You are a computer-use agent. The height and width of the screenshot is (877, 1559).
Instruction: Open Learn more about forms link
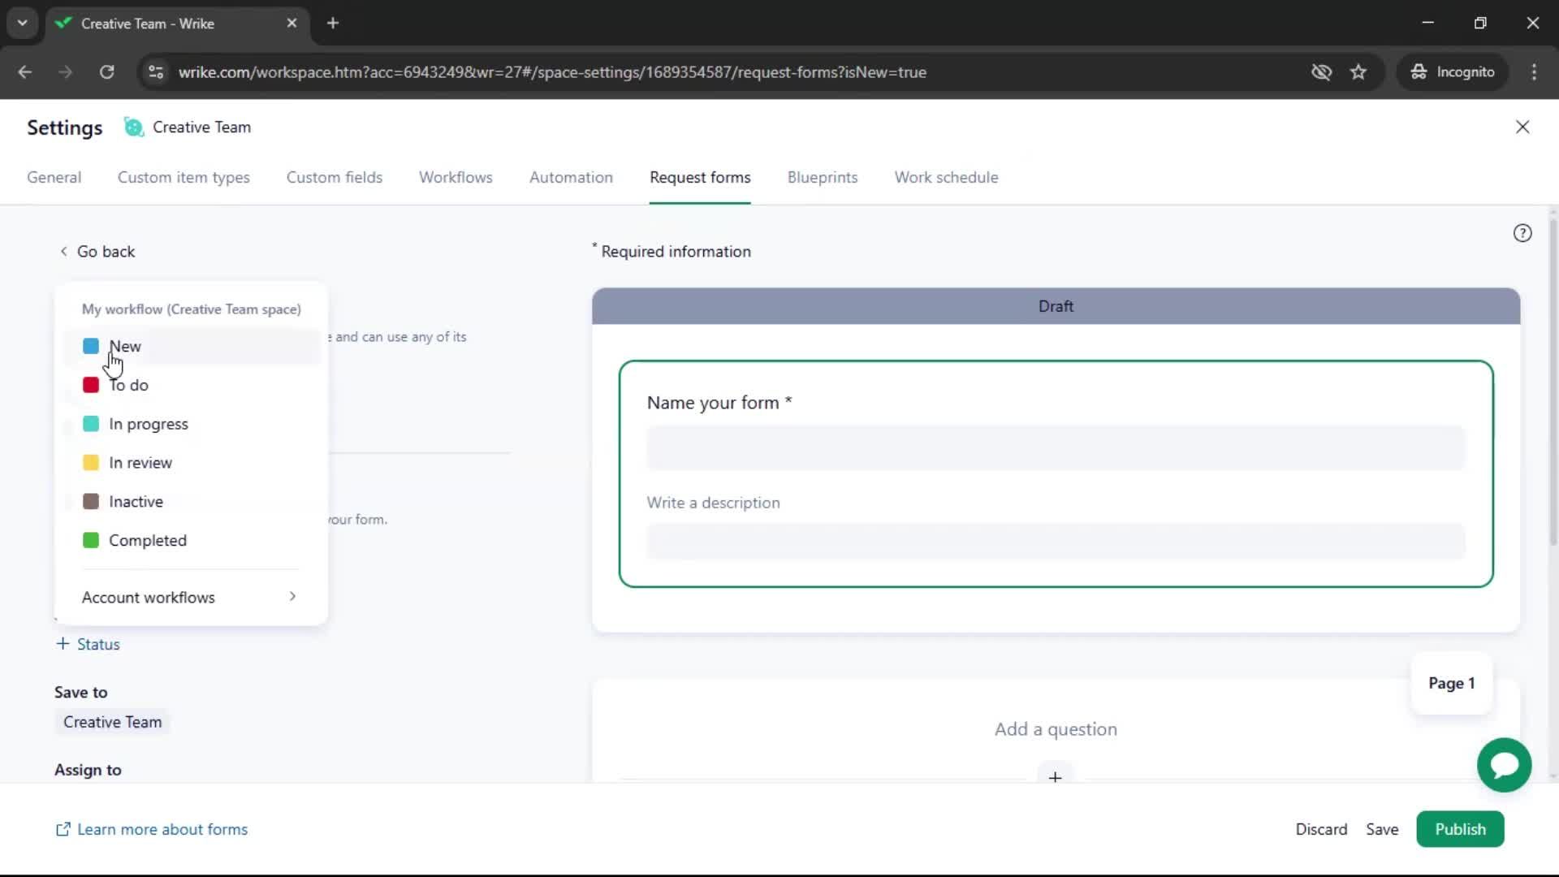(x=151, y=830)
